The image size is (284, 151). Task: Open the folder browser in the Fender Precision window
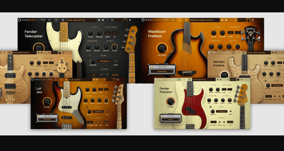coord(179,79)
